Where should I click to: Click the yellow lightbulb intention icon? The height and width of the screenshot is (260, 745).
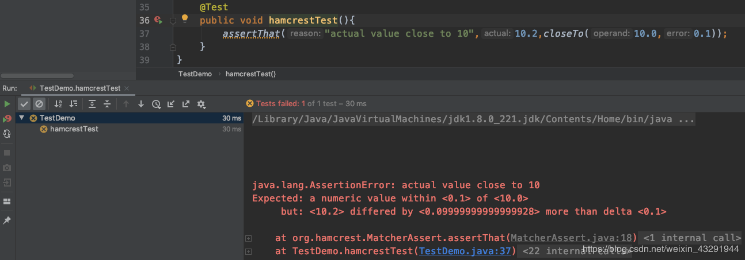tap(185, 18)
